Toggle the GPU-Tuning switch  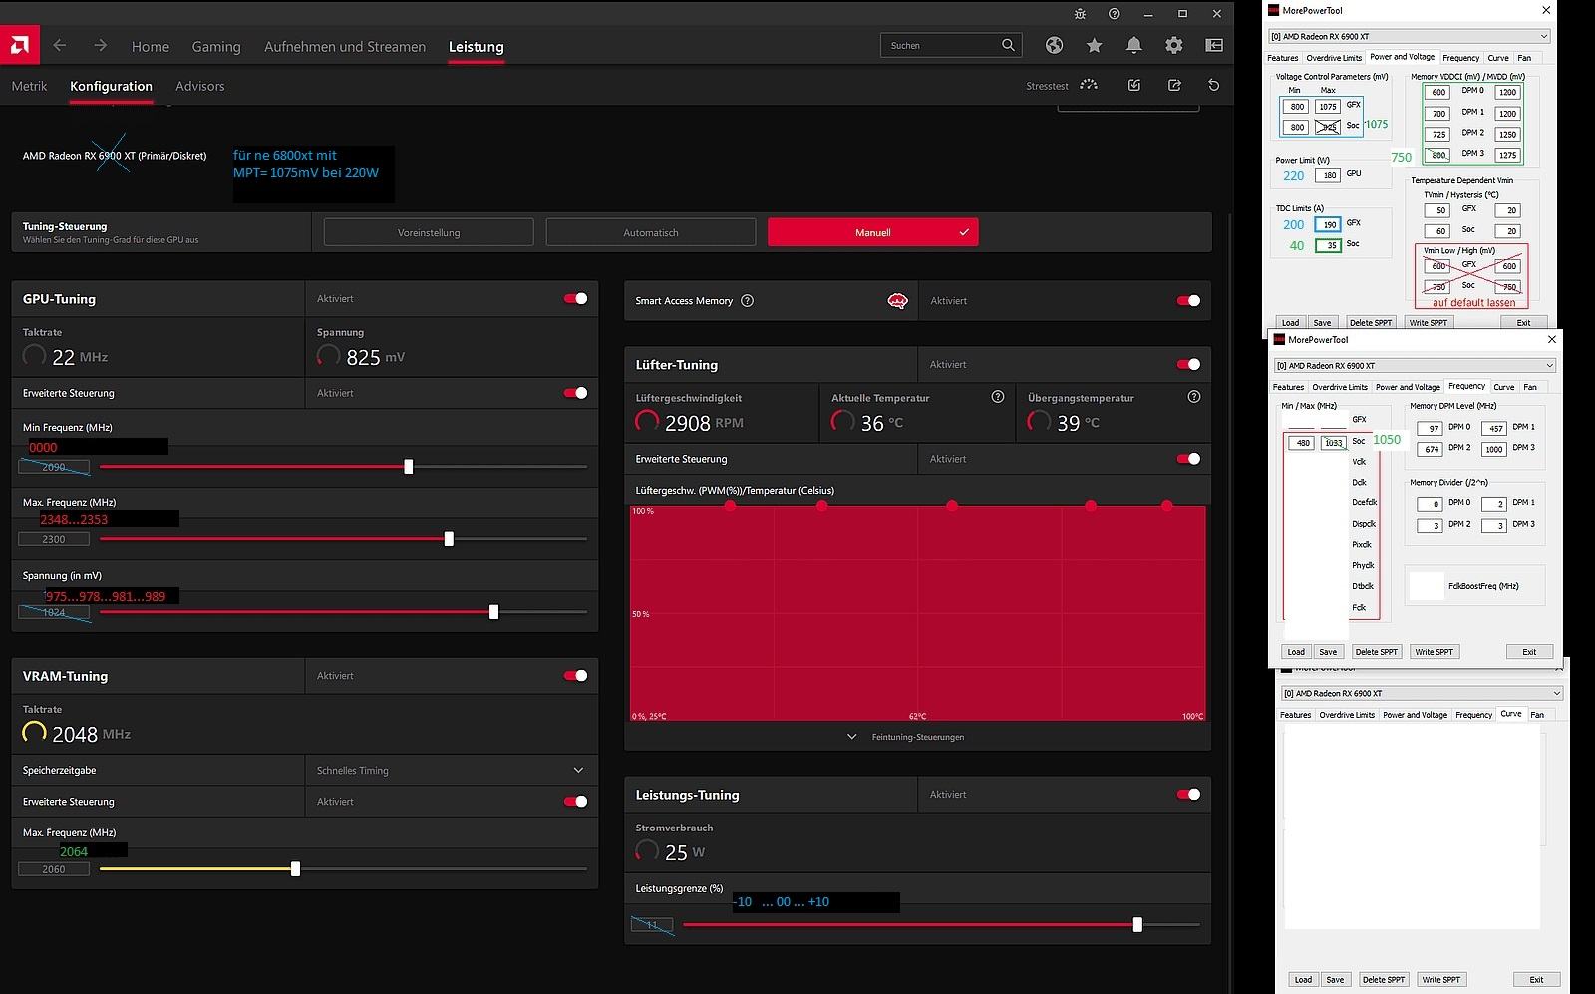click(575, 298)
